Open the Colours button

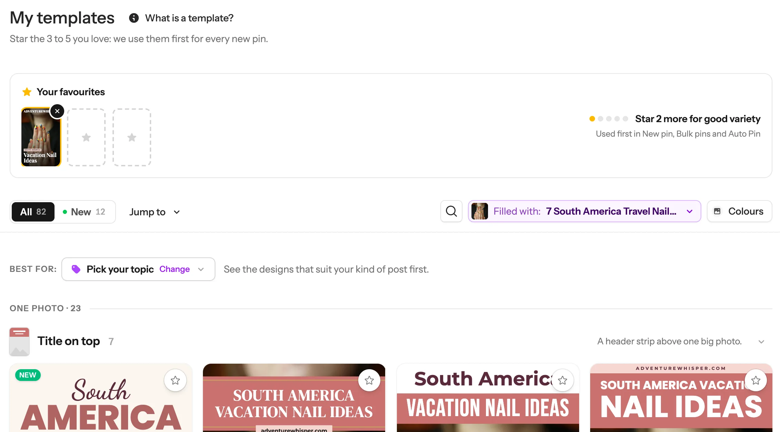point(739,211)
